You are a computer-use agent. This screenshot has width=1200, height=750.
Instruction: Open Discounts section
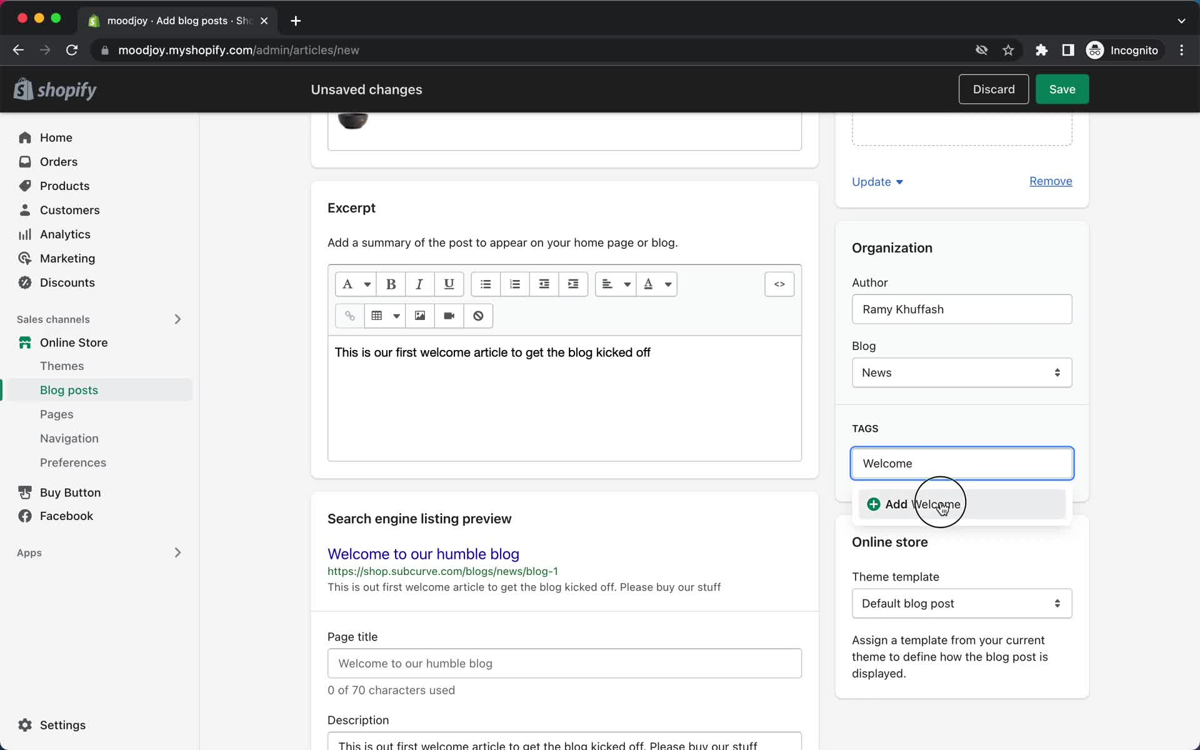tap(67, 282)
